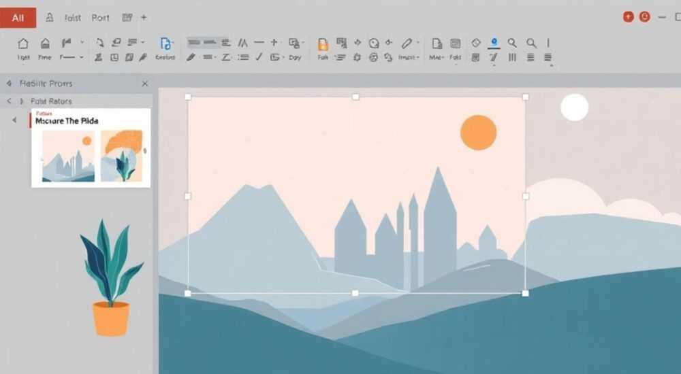Screen dimensions: 681x374
Task: Click the check mark icon in the ribbon
Action: [259, 56]
